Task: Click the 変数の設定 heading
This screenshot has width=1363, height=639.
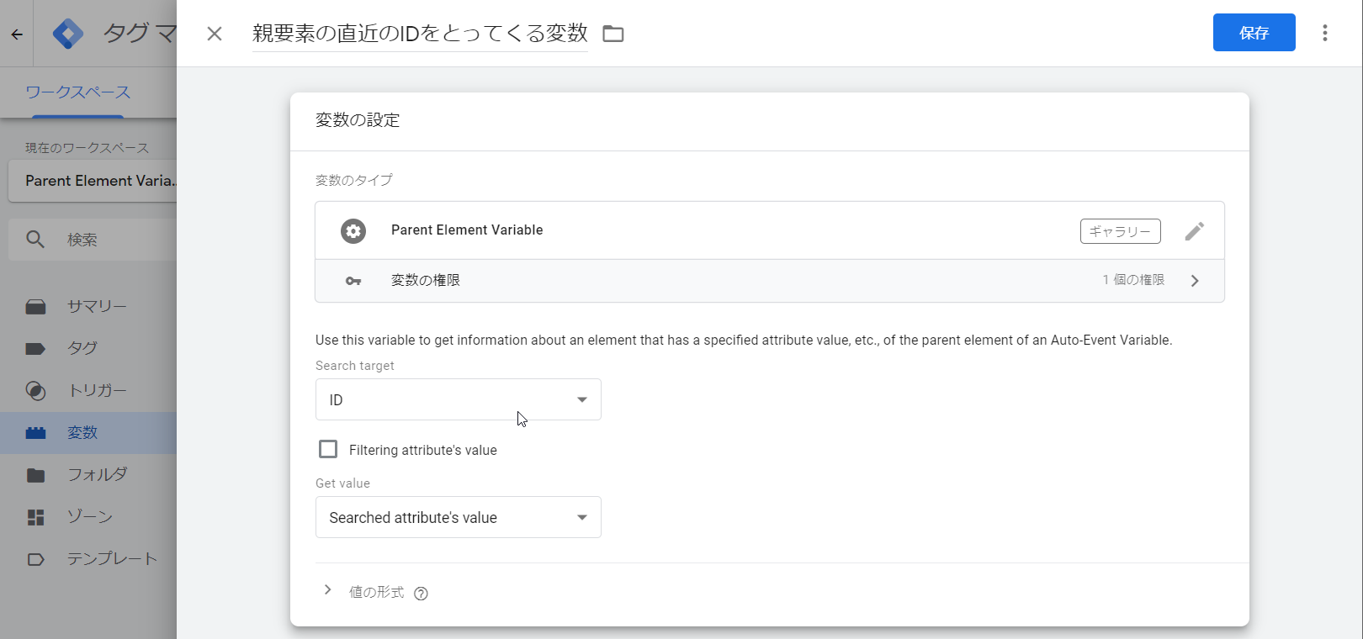Action: pyautogui.click(x=358, y=120)
